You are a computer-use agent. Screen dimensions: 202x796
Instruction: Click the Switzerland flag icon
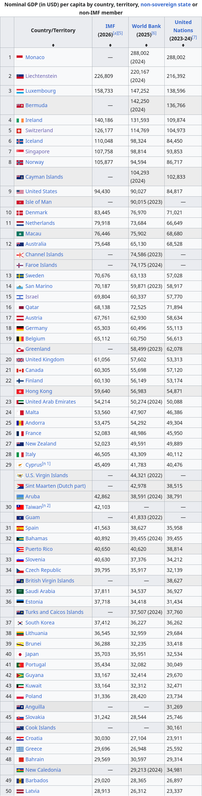19,131
